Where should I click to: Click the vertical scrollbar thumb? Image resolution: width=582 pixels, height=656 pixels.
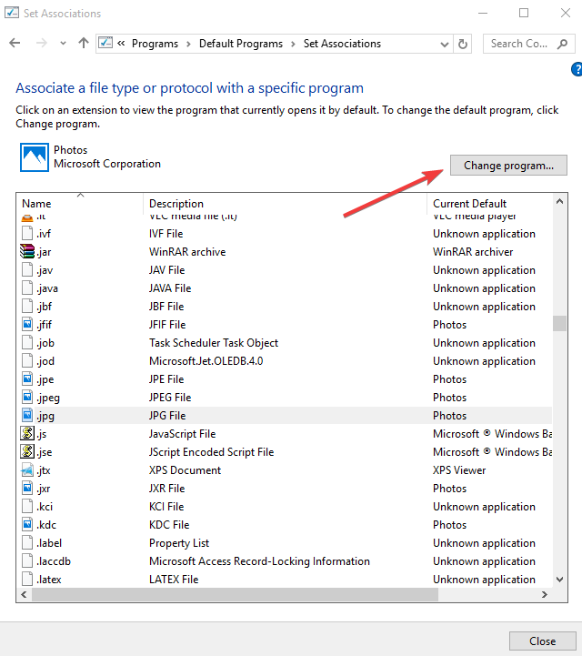pyautogui.click(x=559, y=324)
